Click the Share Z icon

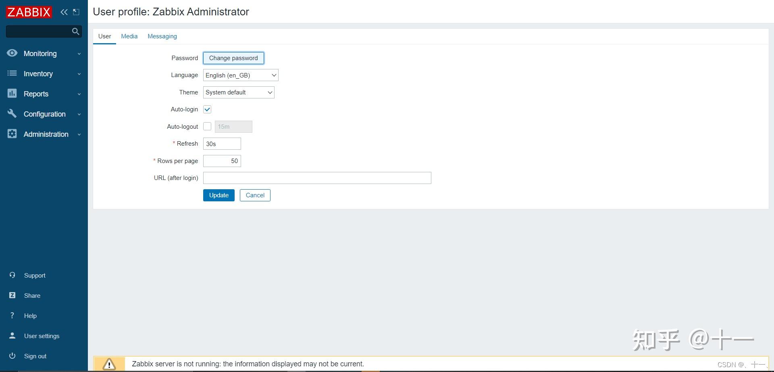12,295
